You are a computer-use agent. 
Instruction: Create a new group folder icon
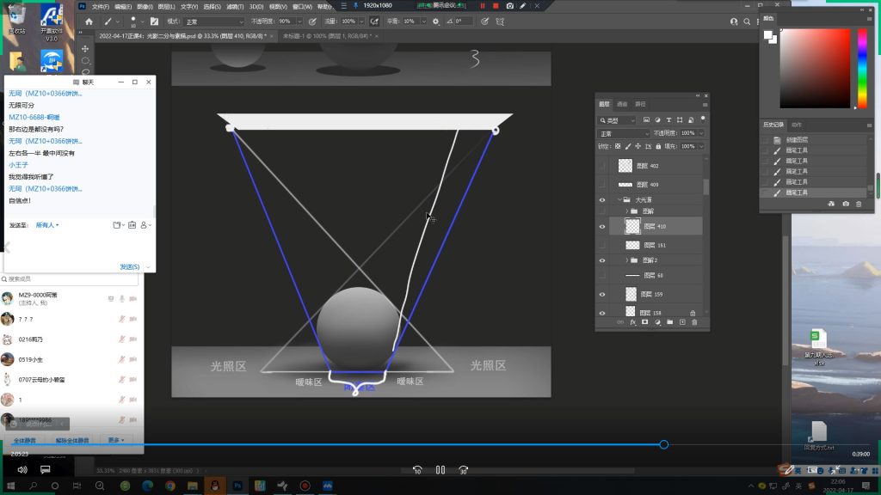669,322
